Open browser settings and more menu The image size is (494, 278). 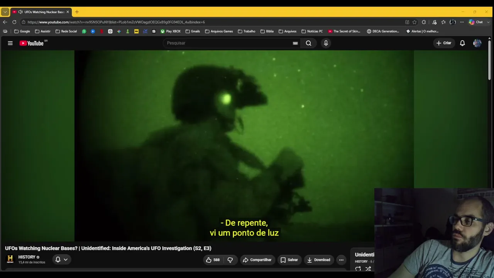pos(462,22)
